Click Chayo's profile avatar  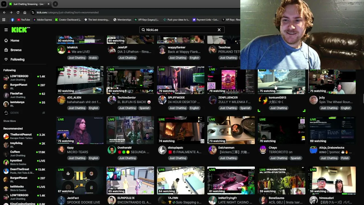pyautogui.click(x=263, y=150)
